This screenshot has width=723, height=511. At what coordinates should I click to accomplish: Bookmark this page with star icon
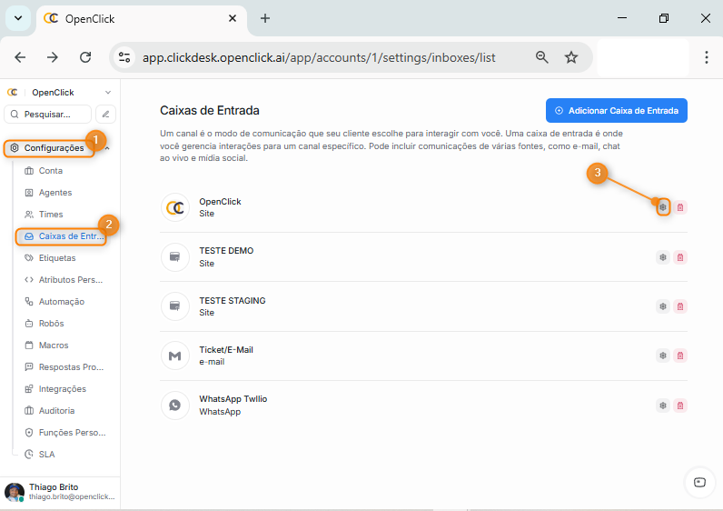point(571,57)
